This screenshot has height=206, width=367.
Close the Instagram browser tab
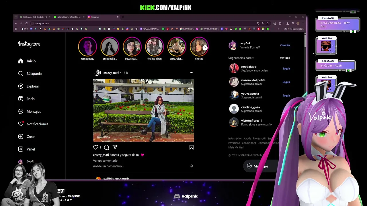click(118, 17)
